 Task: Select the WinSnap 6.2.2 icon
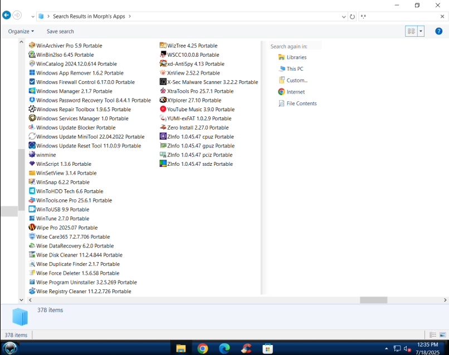[x=32, y=182]
